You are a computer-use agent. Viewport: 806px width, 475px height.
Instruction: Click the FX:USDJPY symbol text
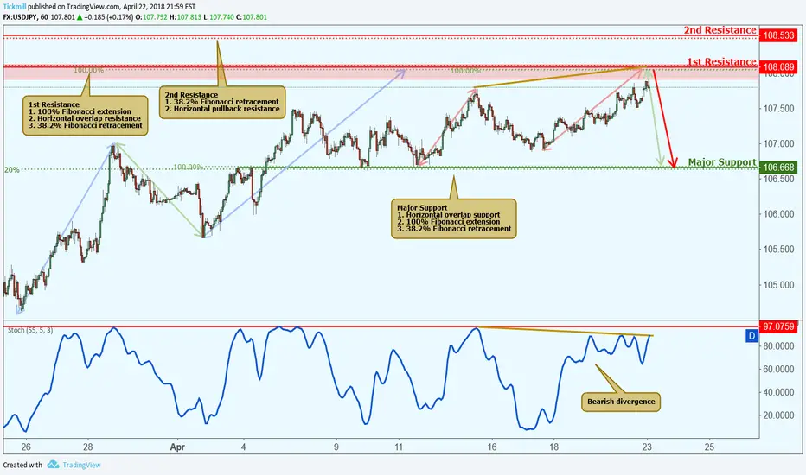click(20, 17)
